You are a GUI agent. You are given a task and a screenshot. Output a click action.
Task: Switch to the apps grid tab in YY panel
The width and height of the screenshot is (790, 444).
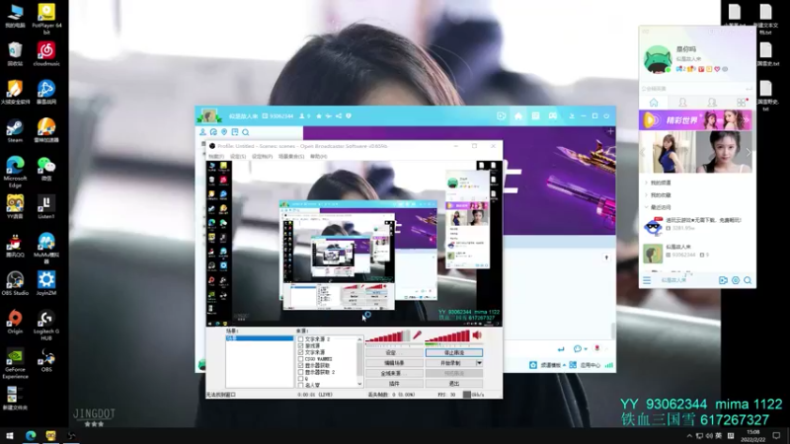(x=742, y=103)
